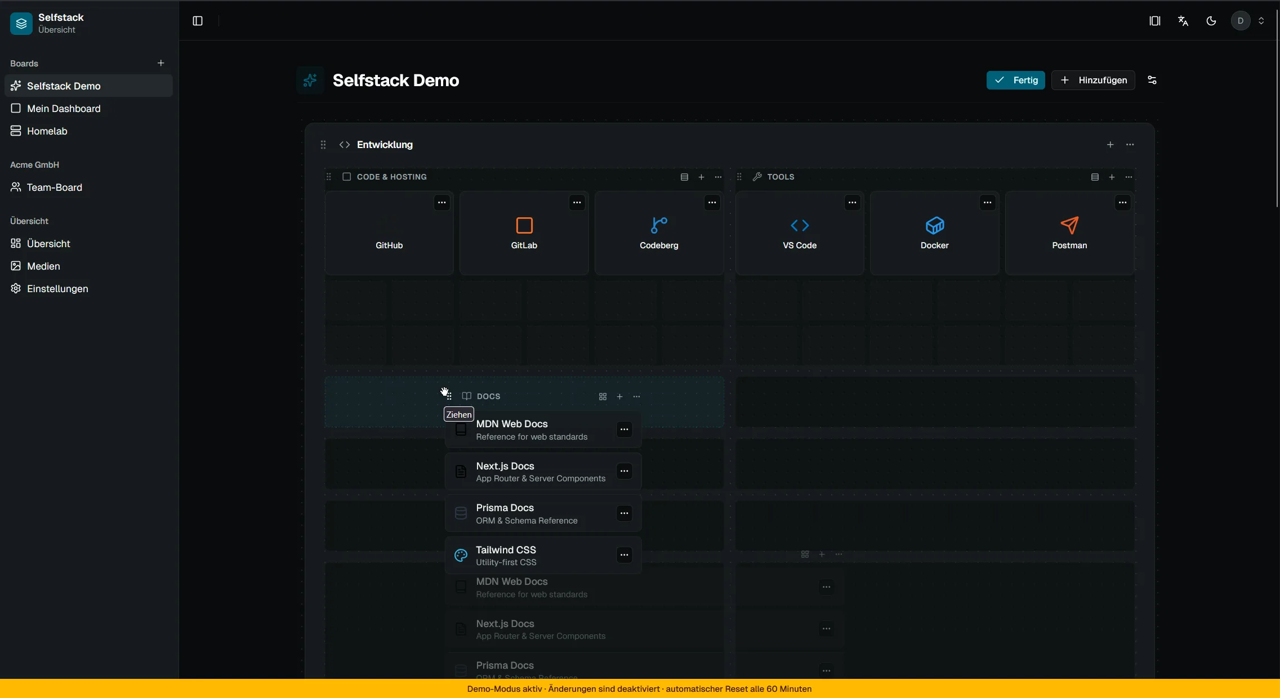
Task: Open Homelab board
Action: [88, 131]
